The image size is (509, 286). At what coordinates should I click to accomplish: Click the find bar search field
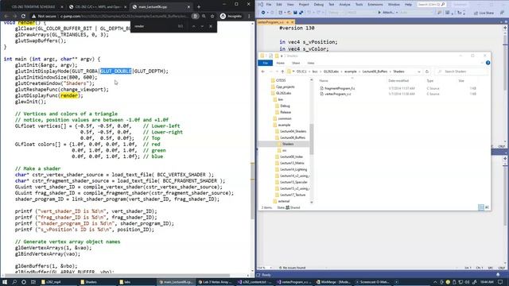pos(154,26)
